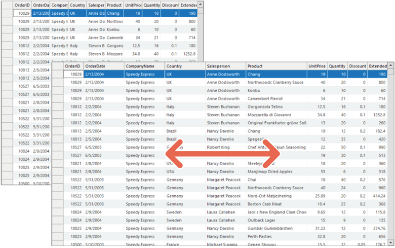395x248 pixels.
Task: Select the 25.89 unit price cell
Action: pyautogui.click(x=317, y=196)
